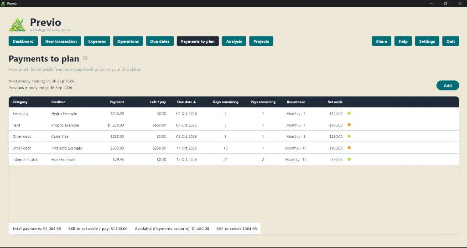Click Available (Payments account) amount
This screenshot has width=467, height=248.
172,229
